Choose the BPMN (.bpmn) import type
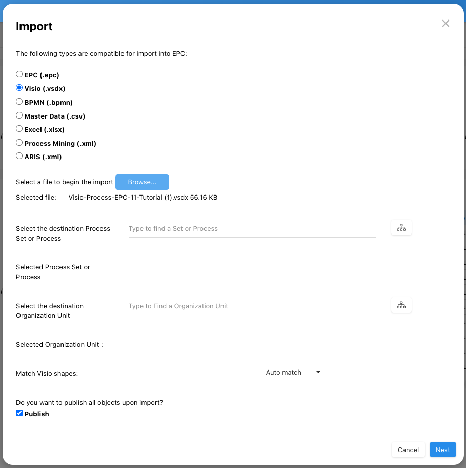Viewport: 466px width, 468px height. point(19,102)
